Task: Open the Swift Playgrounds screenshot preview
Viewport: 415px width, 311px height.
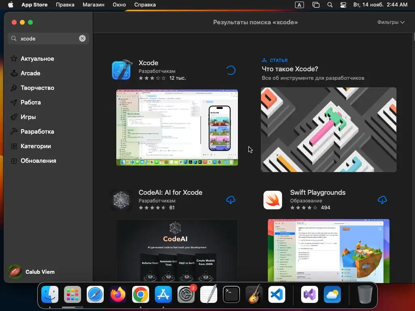Action: tap(328, 251)
